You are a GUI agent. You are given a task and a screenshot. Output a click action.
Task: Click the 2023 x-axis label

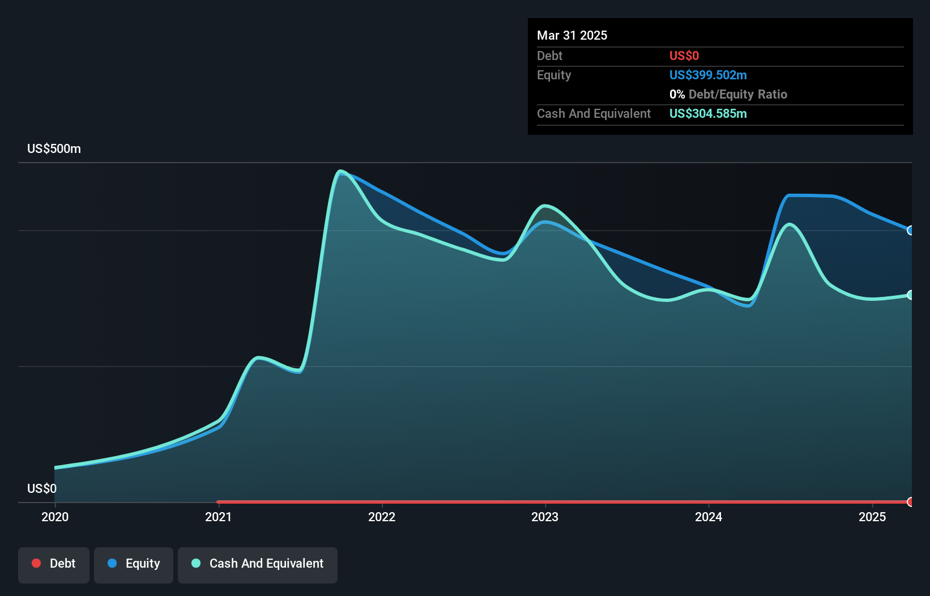(x=545, y=517)
